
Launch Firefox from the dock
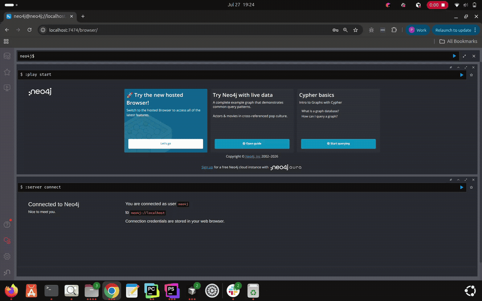coord(11,291)
